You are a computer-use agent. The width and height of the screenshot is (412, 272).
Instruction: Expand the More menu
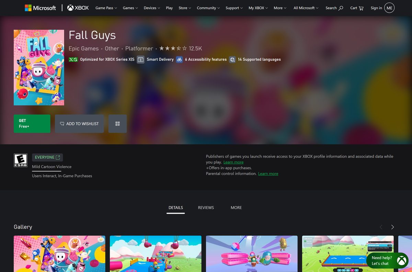280,8
